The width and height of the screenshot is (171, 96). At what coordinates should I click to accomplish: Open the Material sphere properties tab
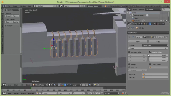point(155,24)
